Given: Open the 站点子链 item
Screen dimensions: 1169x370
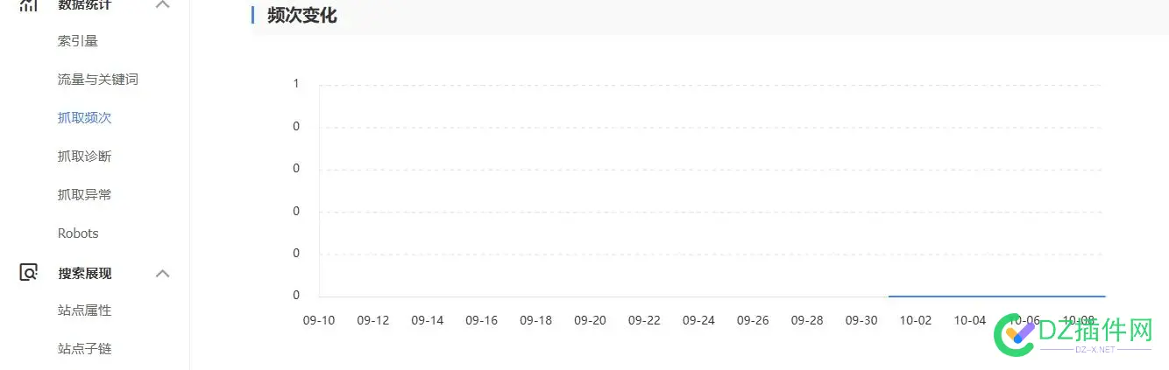Looking at the screenshot, I should coord(84,348).
